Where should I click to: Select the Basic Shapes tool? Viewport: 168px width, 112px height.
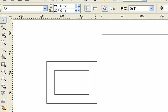point(3,86)
